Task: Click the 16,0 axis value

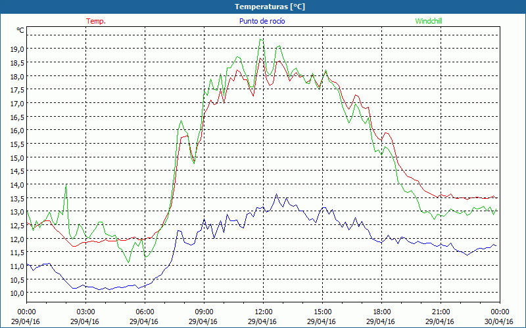Action: point(18,131)
